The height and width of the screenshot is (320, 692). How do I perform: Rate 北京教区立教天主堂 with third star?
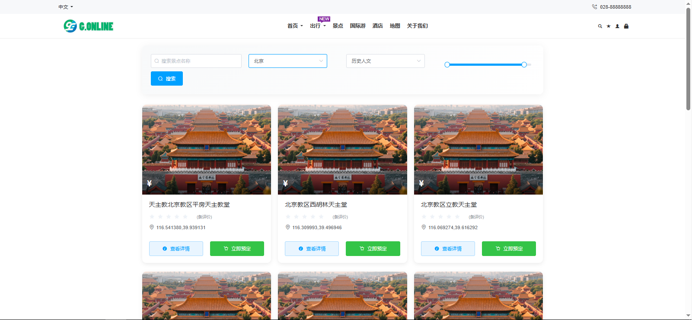[x=440, y=217]
